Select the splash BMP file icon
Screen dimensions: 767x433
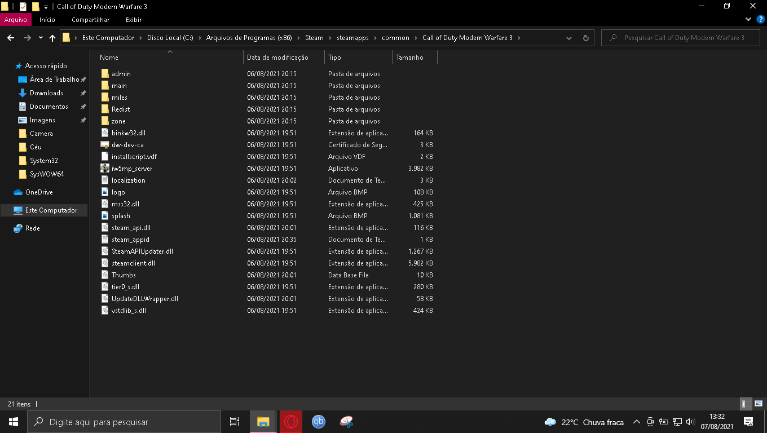click(x=105, y=216)
